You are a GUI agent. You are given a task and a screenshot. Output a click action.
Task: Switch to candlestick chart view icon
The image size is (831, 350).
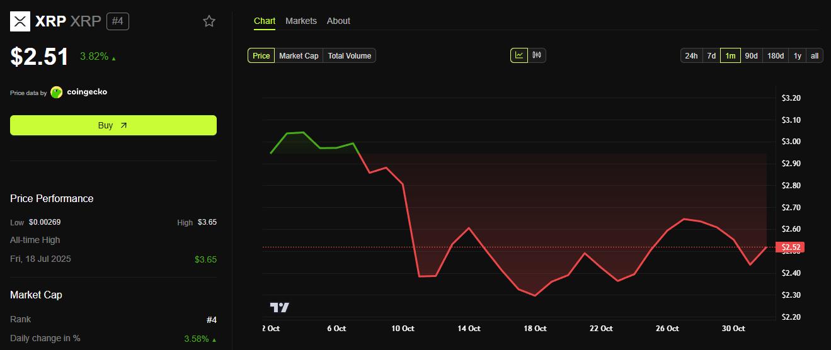(537, 55)
